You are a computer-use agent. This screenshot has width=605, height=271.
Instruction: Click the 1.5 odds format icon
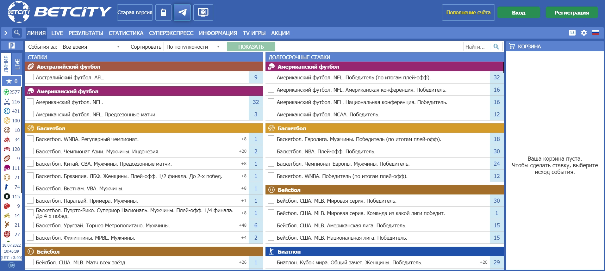coord(572,33)
